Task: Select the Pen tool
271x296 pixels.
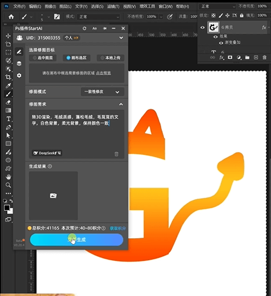Action: [x=8, y=127]
